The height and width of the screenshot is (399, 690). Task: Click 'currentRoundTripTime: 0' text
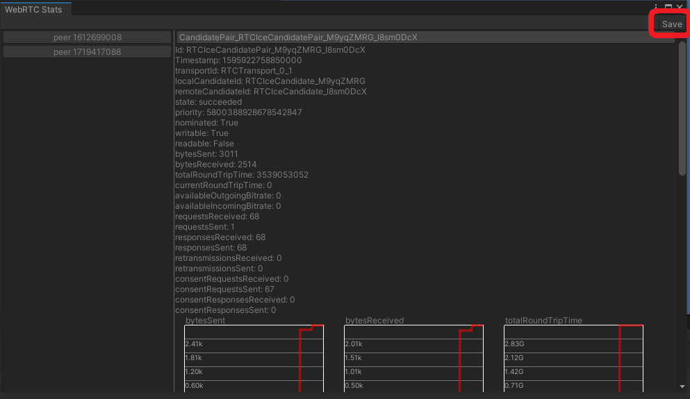pos(224,185)
